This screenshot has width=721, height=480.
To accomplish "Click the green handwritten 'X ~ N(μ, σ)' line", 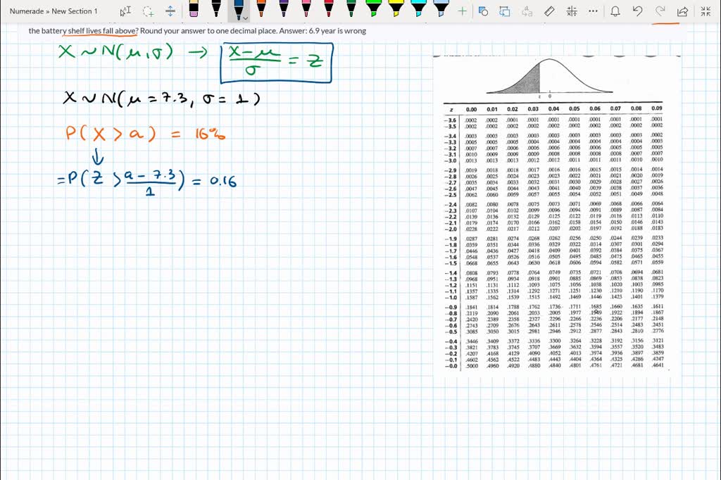I will pos(116,52).
